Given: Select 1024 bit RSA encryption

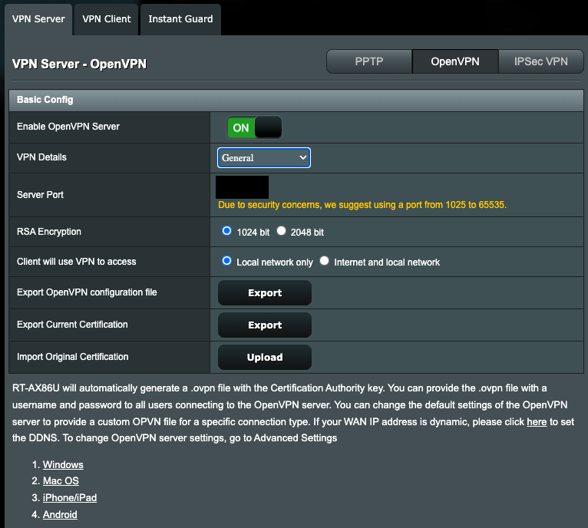Looking at the screenshot, I should tap(227, 231).
